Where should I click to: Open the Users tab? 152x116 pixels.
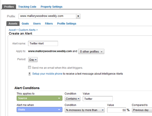37,24
